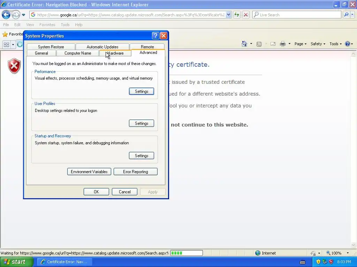Click the IE Forward arrow button
The image size is (357, 267).
point(16,15)
